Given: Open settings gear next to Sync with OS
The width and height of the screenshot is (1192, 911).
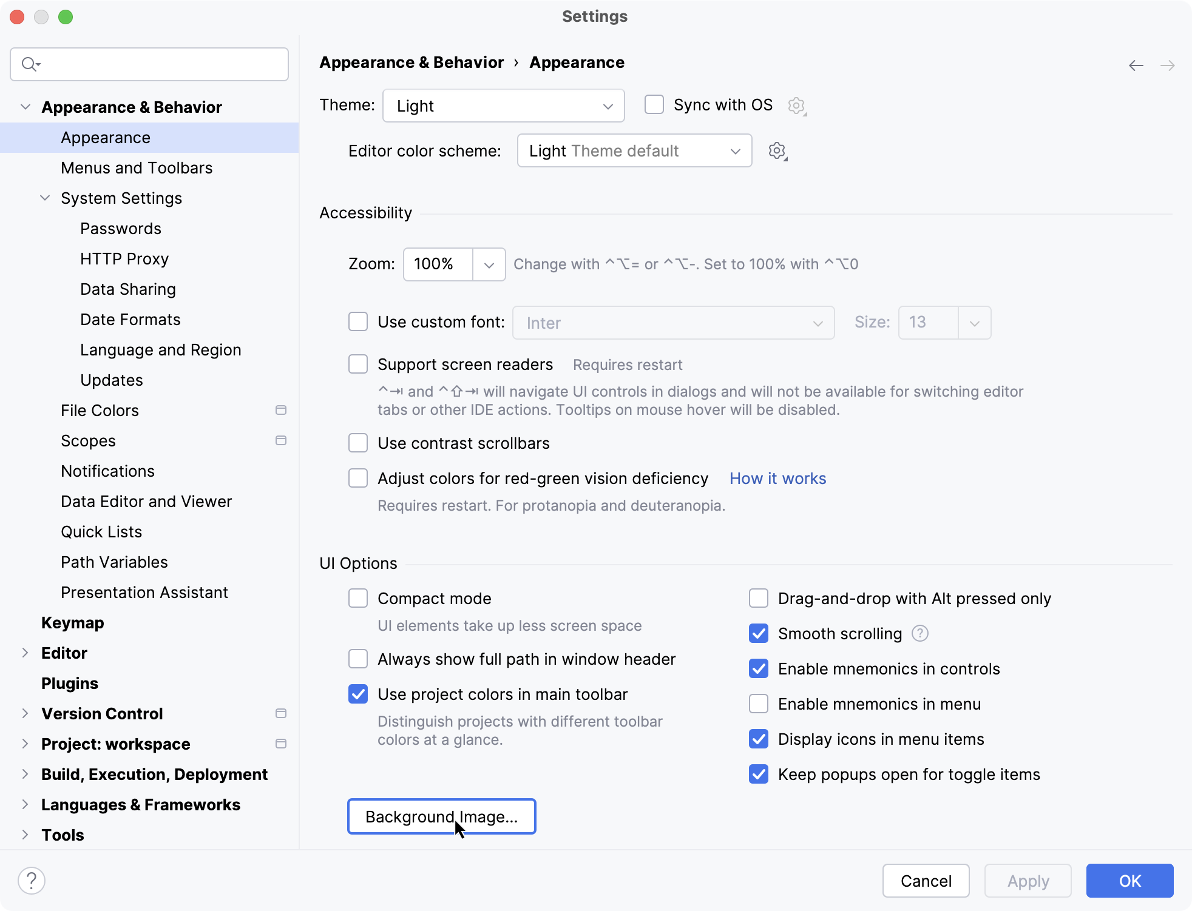Looking at the screenshot, I should coord(797,106).
